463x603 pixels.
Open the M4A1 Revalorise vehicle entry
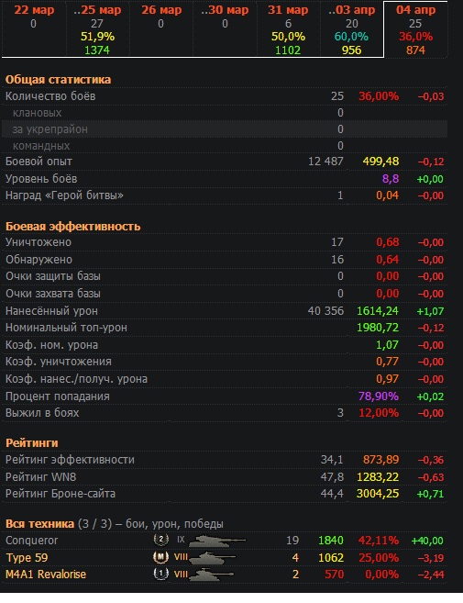[46, 575]
